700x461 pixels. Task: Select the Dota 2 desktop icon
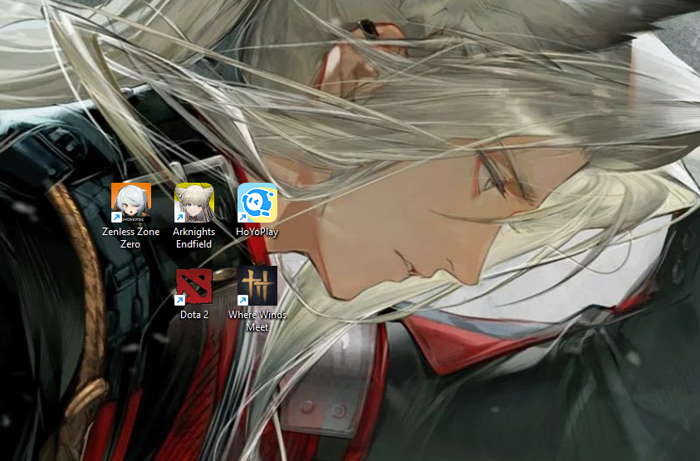194,286
